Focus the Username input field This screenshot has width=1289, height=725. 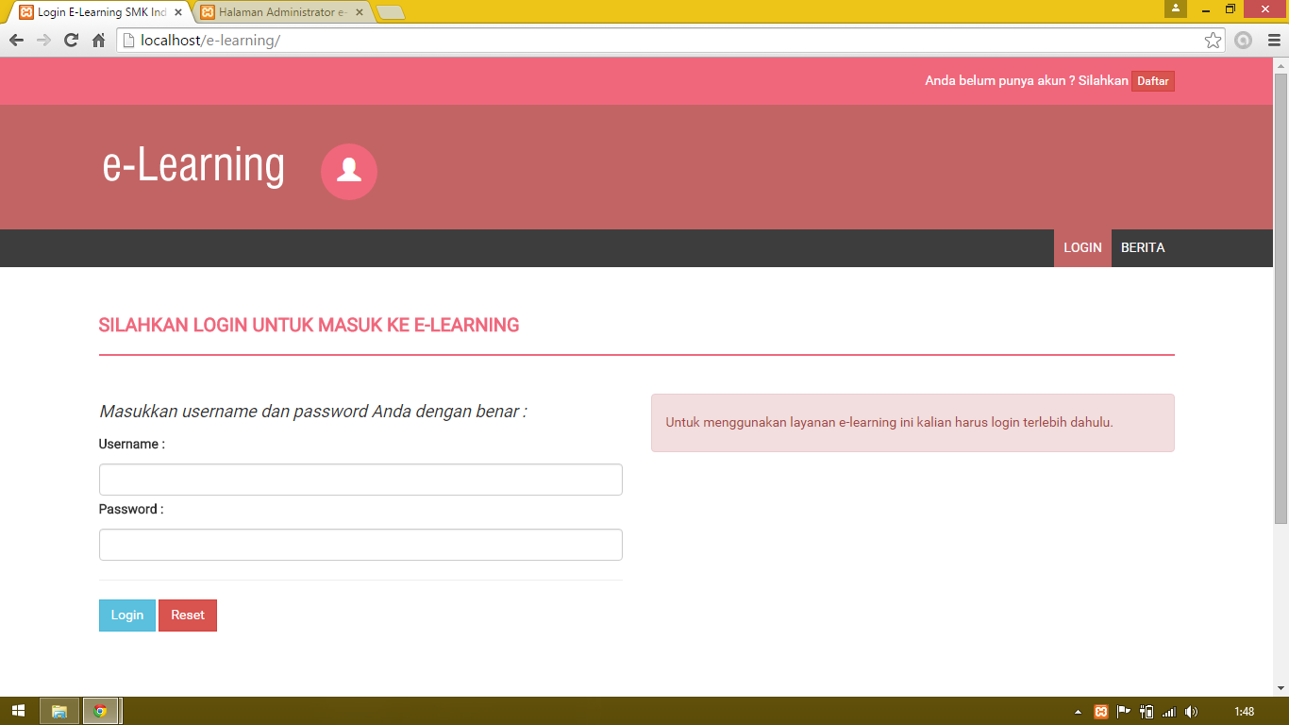360,480
